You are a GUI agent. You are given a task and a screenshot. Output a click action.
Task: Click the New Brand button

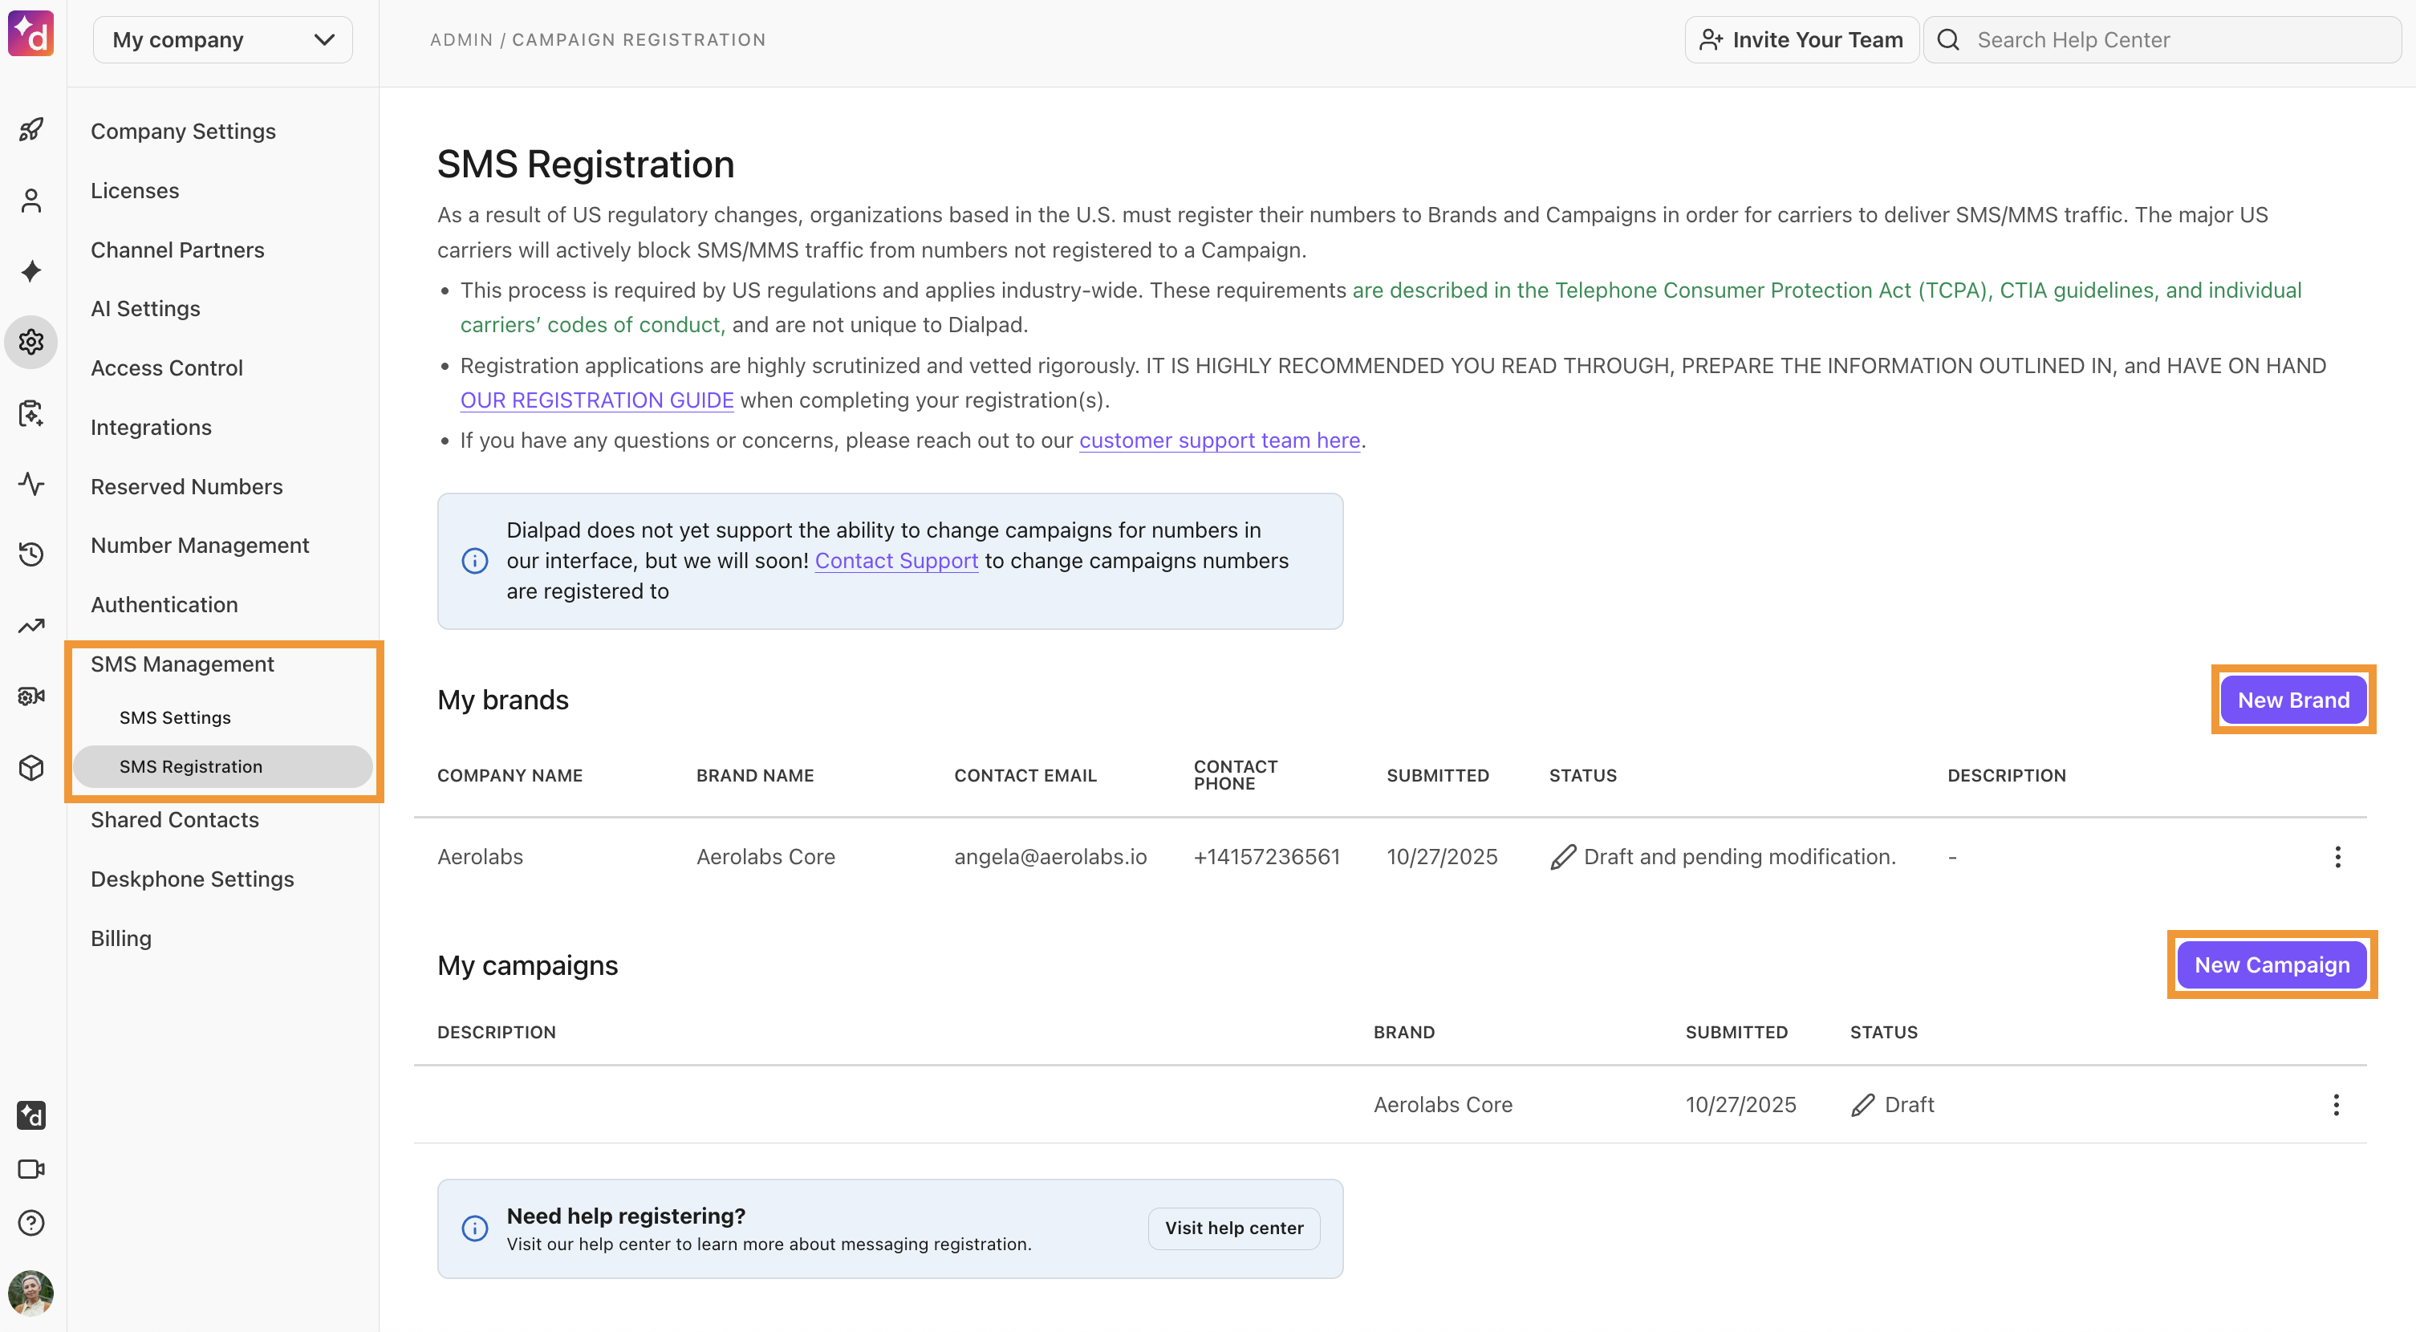click(x=2293, y=700)
